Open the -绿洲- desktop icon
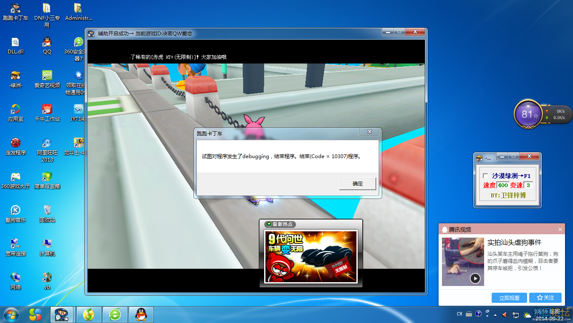This screenshot has width=573, height=323. tap(16, 79)
